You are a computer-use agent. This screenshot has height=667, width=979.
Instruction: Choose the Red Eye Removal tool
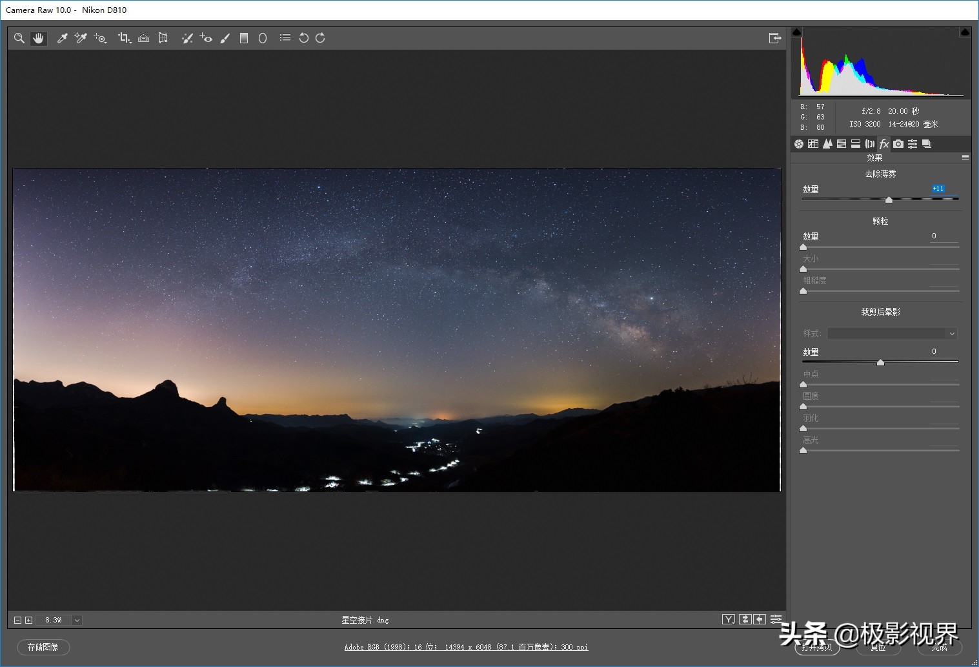click(206, 38)
